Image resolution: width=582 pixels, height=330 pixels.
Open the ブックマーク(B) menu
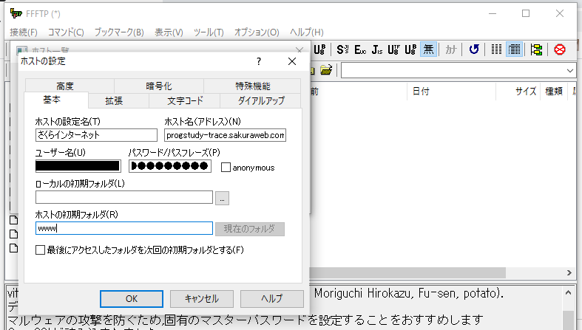119,32
